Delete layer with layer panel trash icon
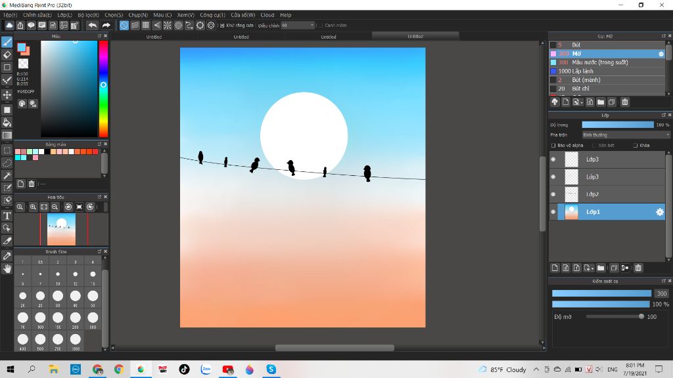The width and height of the screenshot is (673, 378). (x=638, y=268)
